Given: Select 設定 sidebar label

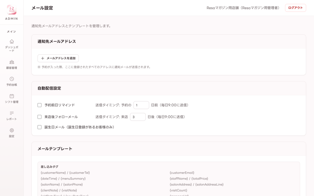Looking at the screenshot, I should [12, 136].
